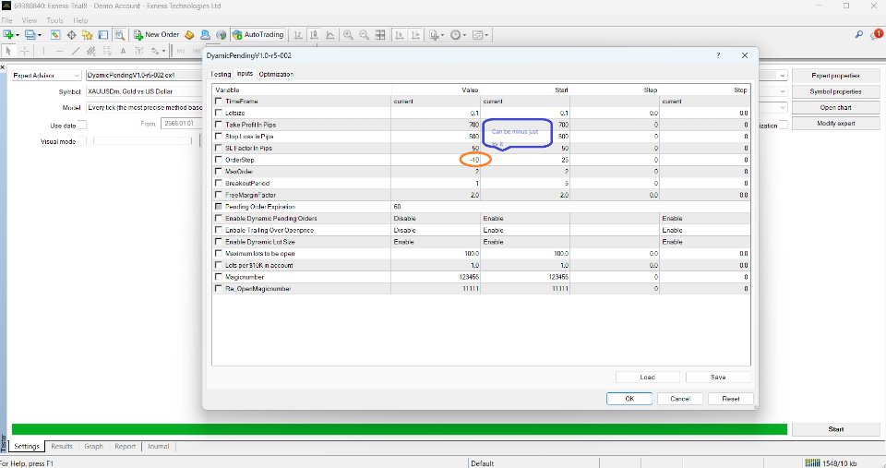Select the Crosshair tool
The image size is (886, 468).
(x=25, y=51)
